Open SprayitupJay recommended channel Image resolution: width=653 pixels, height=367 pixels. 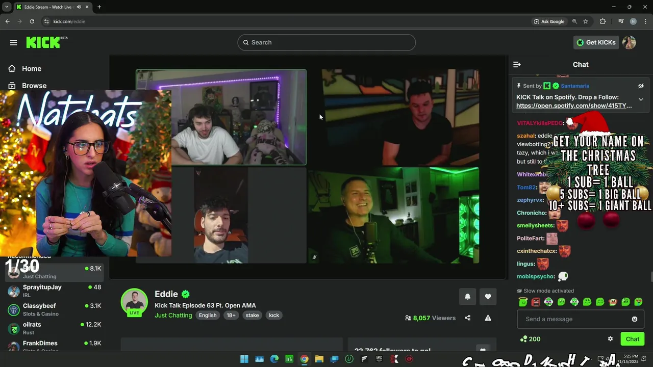pyautogui.click(x=55, y=291)
